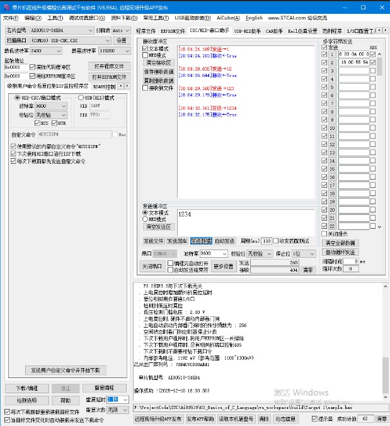Screen dimensions: 390x426
Task: Uncheck the RTS checkbox
Action: pos(37,123)
